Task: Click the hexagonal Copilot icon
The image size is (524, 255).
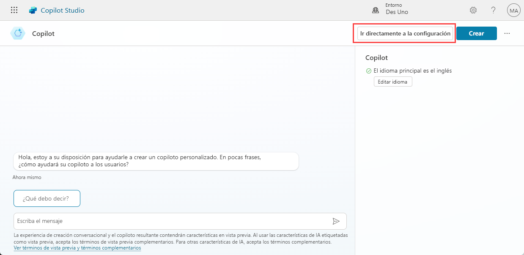Action: pyautogui.click(x=18, y=33)
